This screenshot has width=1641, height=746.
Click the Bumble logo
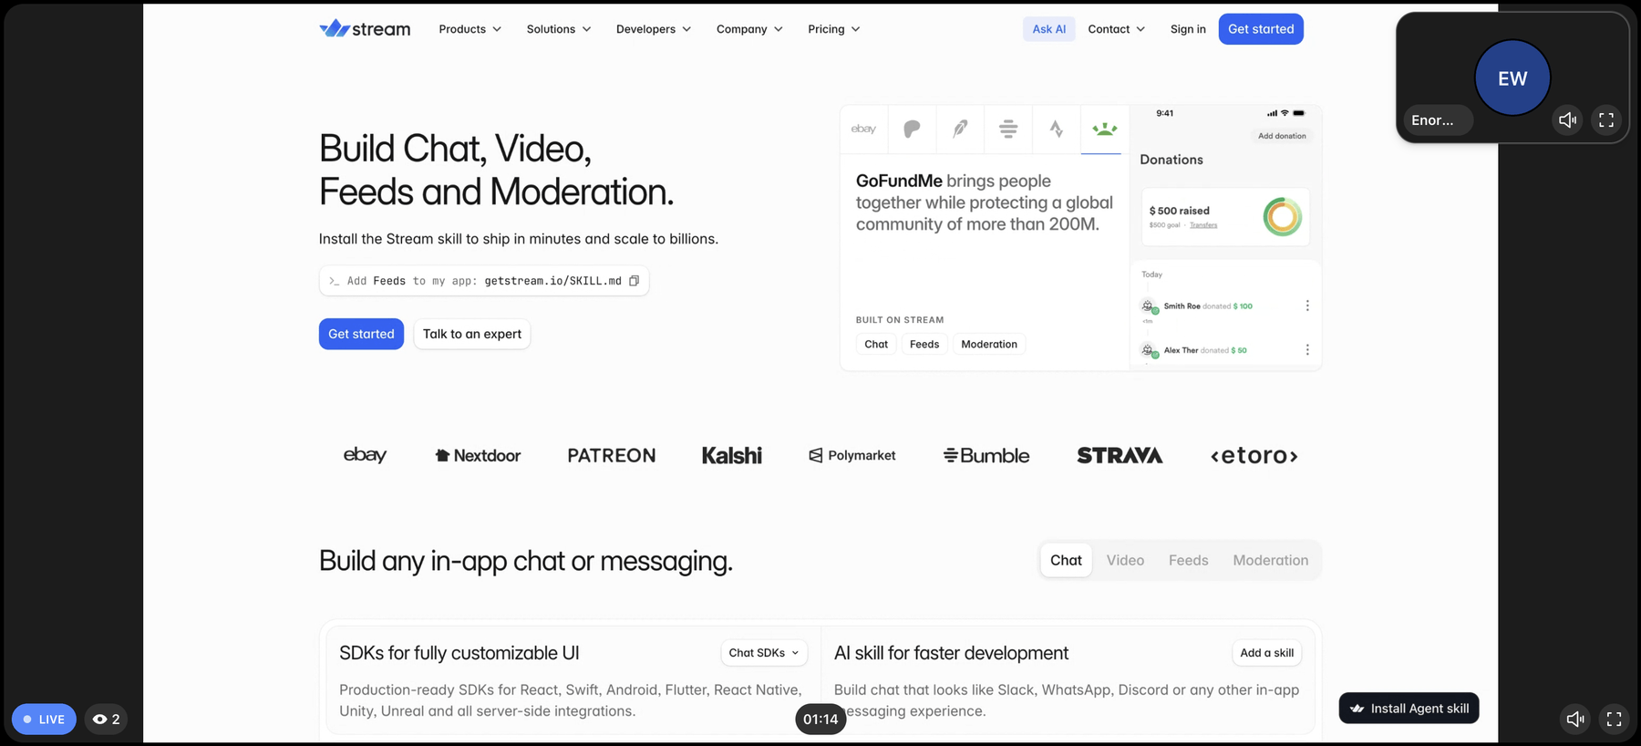[986, 455]
